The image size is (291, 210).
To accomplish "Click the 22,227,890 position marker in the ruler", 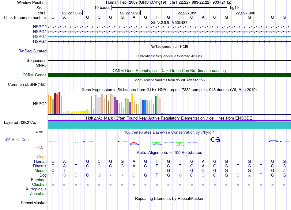I will pos(130,13).
